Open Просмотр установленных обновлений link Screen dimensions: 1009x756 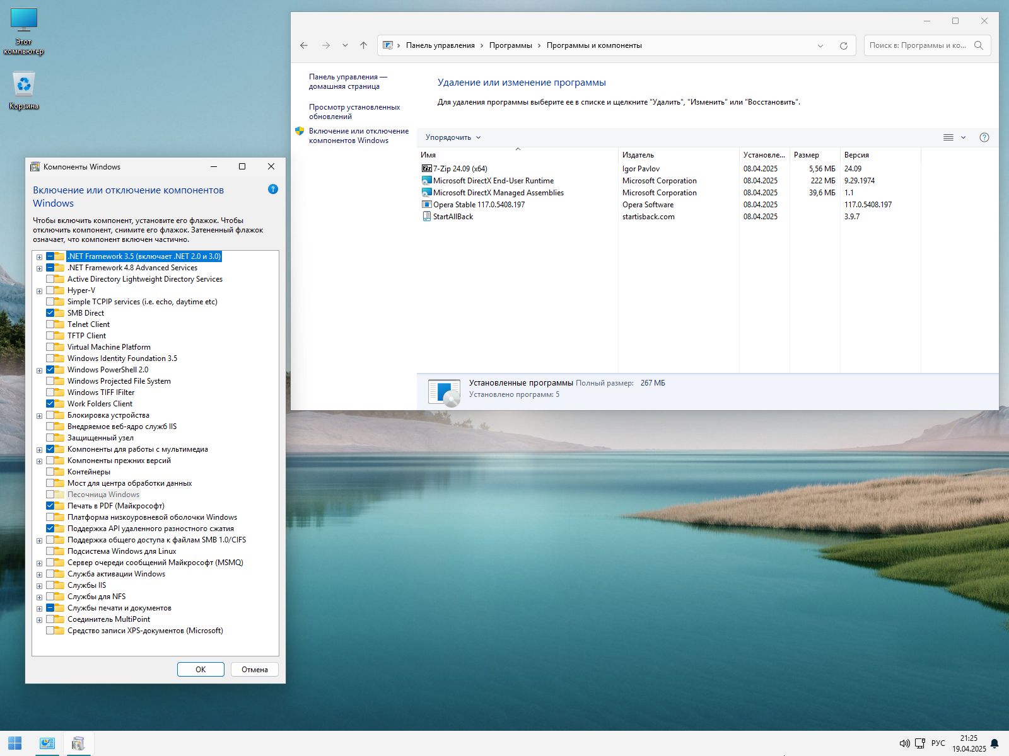click(354, 112)
